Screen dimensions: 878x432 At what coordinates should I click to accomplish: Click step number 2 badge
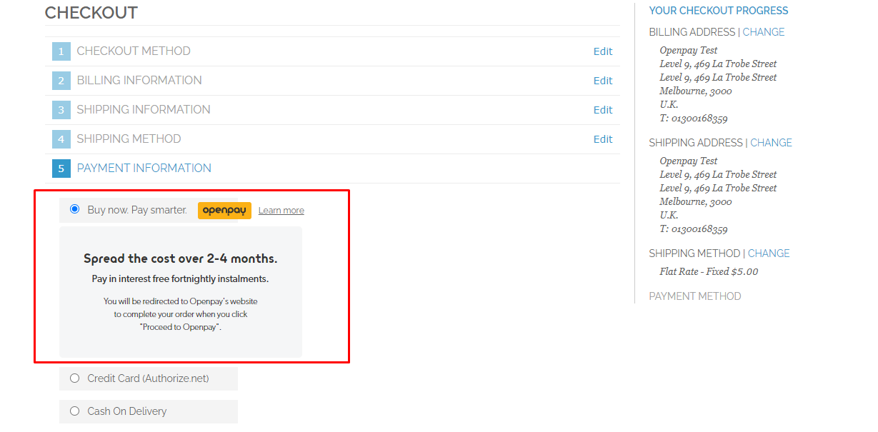pyautogui.click(x=61, y=81)
